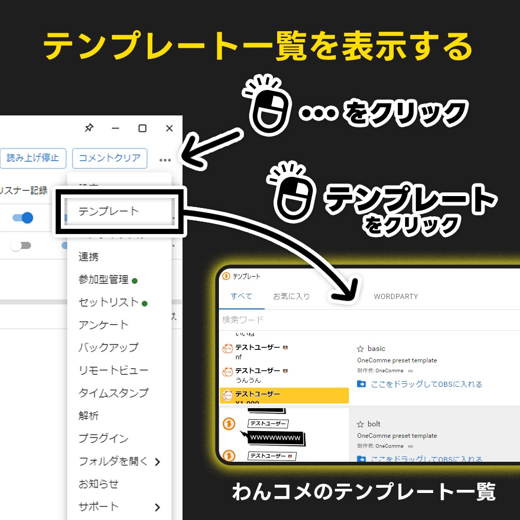Screen dimensions: 520x520
Task: Expand the フォルダを開く submenu
Action: coord(115,462)
